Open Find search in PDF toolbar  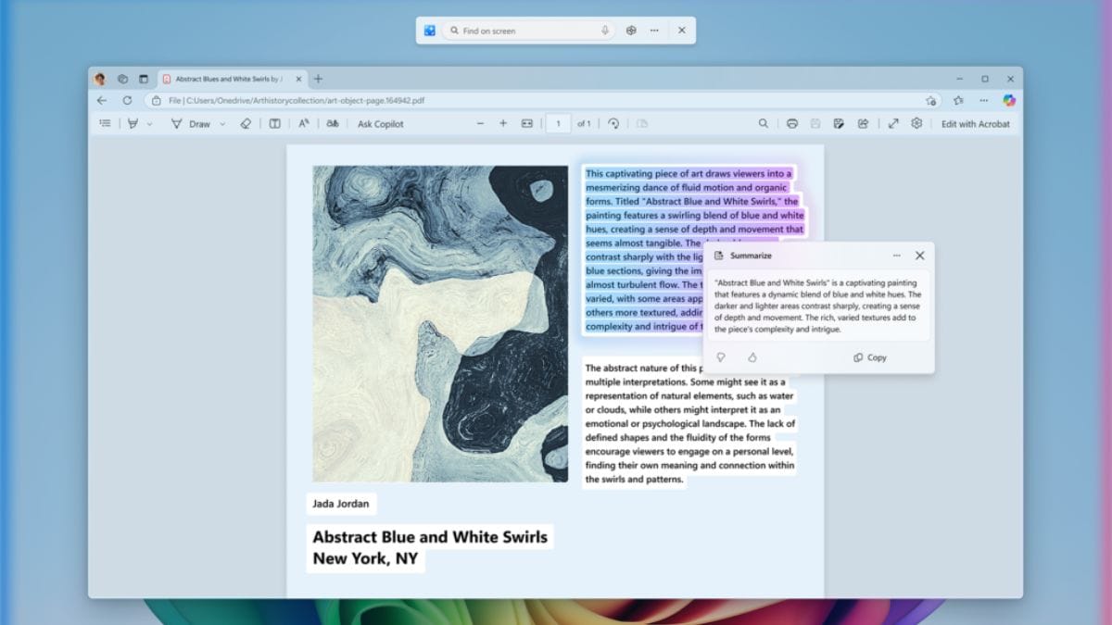tap(764, 123)
